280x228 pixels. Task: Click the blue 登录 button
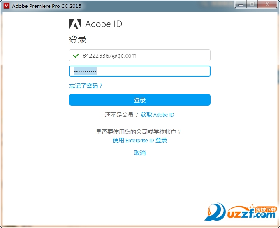[x=140, y=100]
